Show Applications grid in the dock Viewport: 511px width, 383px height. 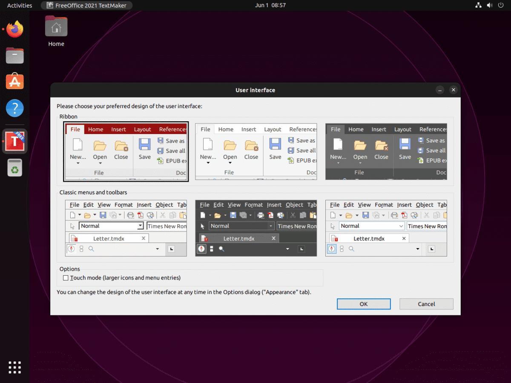(x=15, y=367)
